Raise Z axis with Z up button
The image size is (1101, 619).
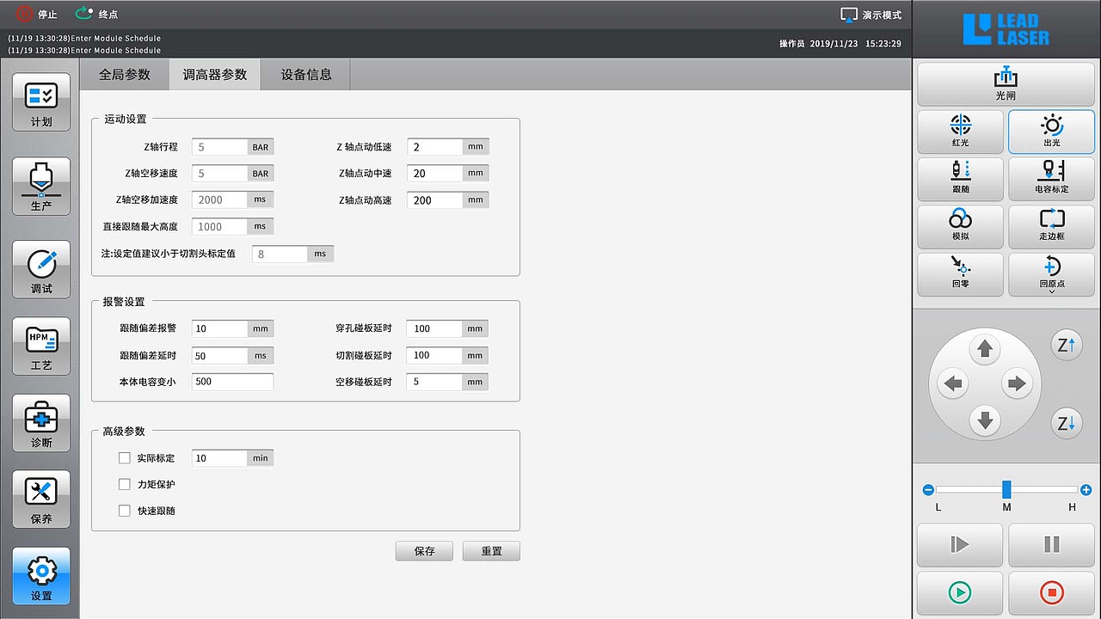click(1066, 346)
